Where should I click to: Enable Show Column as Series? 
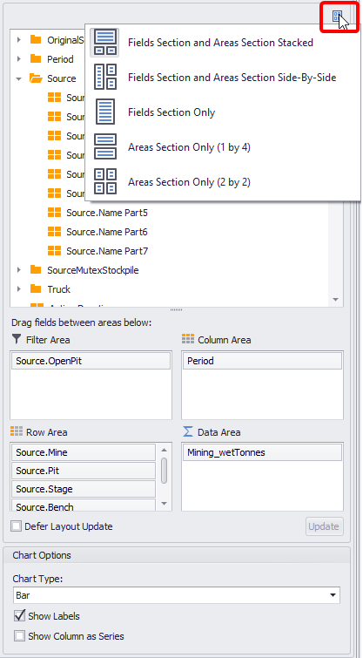tap(19, 635)
